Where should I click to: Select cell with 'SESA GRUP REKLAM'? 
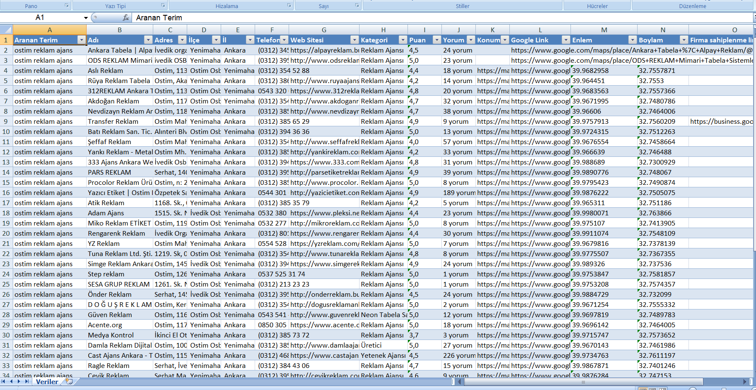[120, 284]
